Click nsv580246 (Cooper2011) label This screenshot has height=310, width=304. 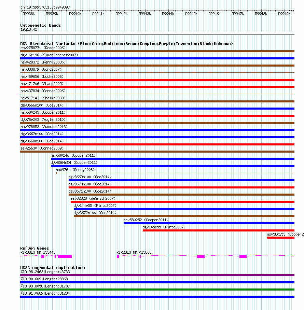(x=73, y=155)
